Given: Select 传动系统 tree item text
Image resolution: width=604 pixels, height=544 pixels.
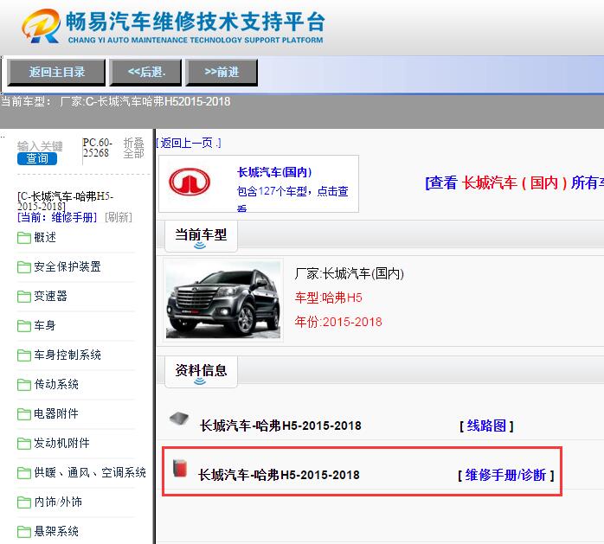Looking at the screenshot, I should click(x=56, y=384).
